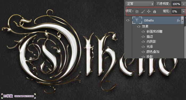Select the Othello text layer thumbnail
Screen dimensions: 186x100
coord(137,20)
